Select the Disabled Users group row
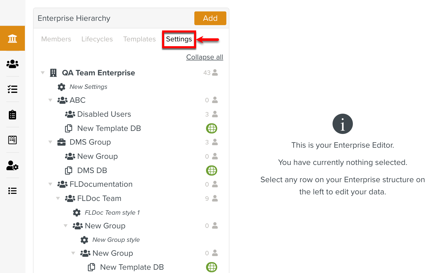This screenshot has height=273, width=440. tap(104, 114)
